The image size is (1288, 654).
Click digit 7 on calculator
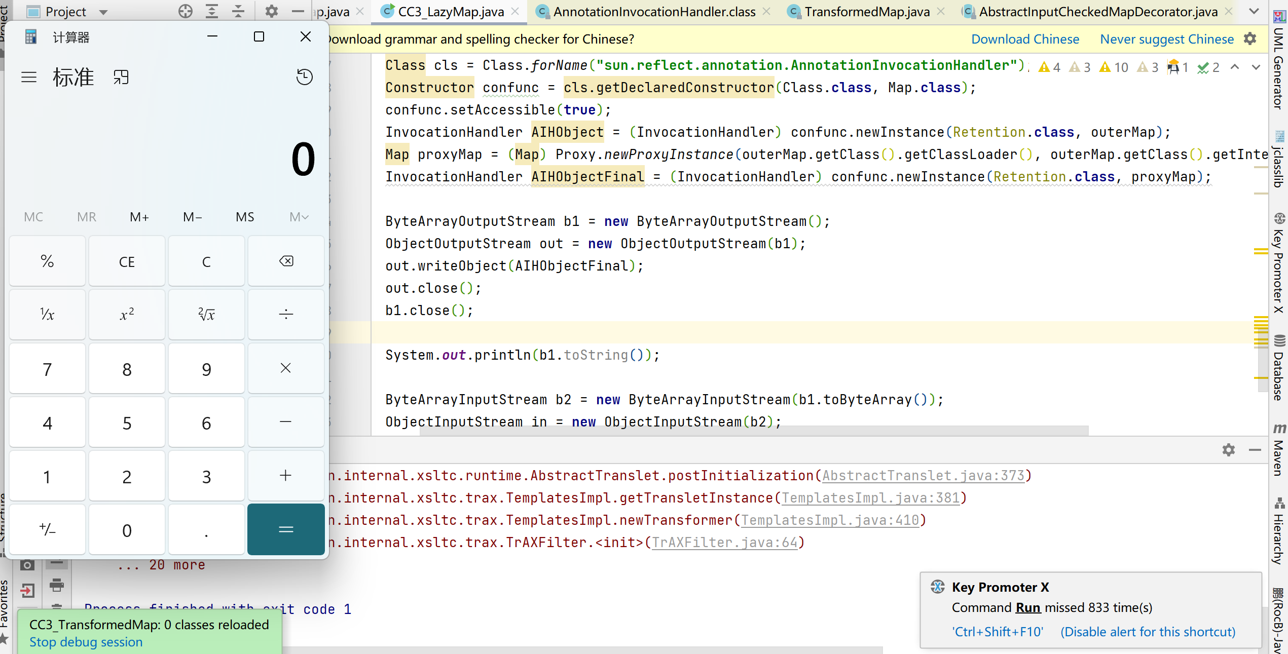47,368
